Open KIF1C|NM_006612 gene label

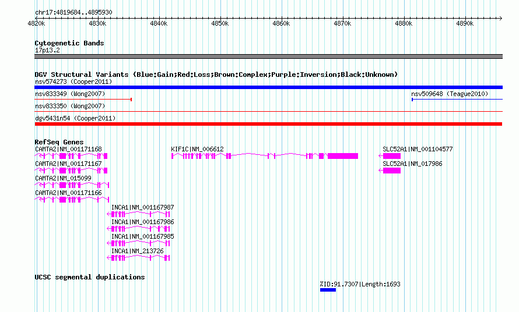(197, 149)
